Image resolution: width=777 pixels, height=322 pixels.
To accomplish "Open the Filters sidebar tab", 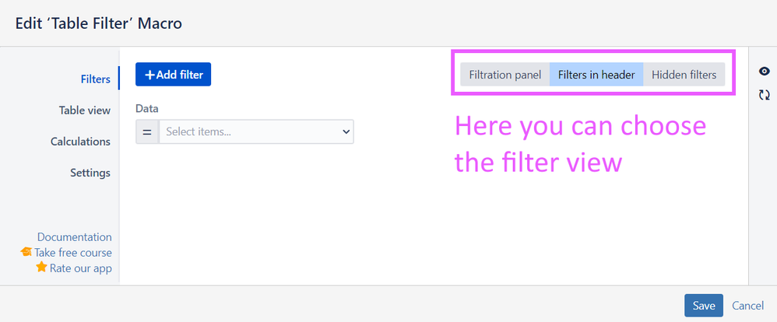I will 96,79.
